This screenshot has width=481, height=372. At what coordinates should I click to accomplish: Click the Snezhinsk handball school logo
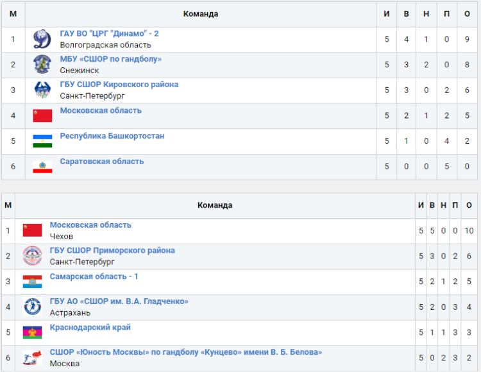point(42,65)
